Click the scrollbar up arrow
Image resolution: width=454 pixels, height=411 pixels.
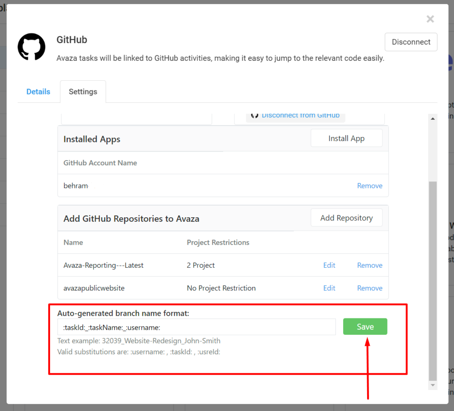pyautogui.click(x=433, y=118)
